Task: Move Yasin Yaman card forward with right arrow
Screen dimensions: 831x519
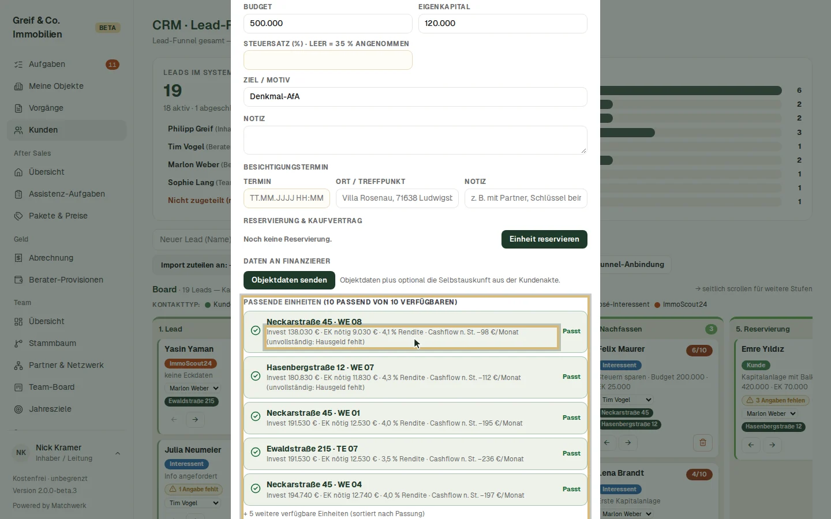Action: coord(195,419)
